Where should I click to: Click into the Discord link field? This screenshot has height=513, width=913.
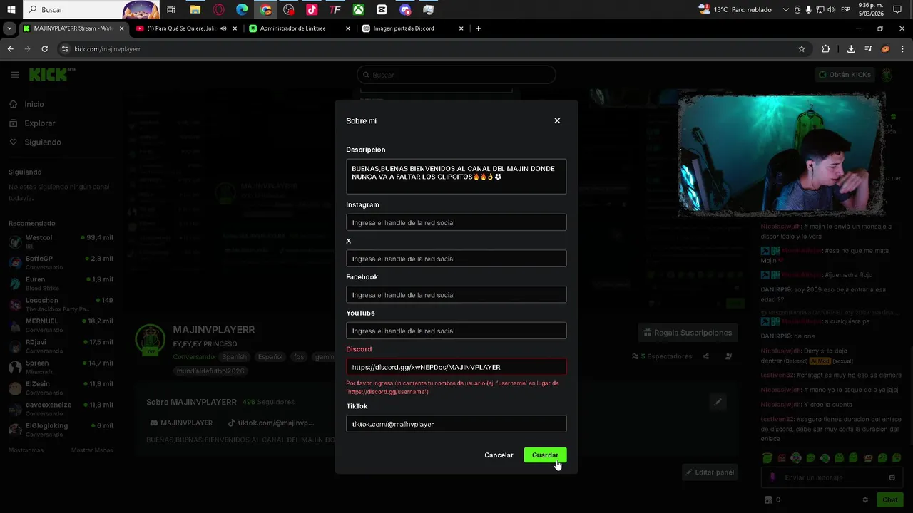(456, 367)
